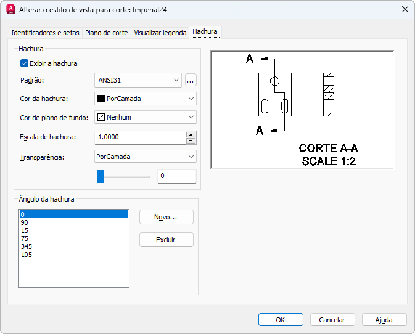Decrease hatch scale with the down arrow

tap(191, 140)
